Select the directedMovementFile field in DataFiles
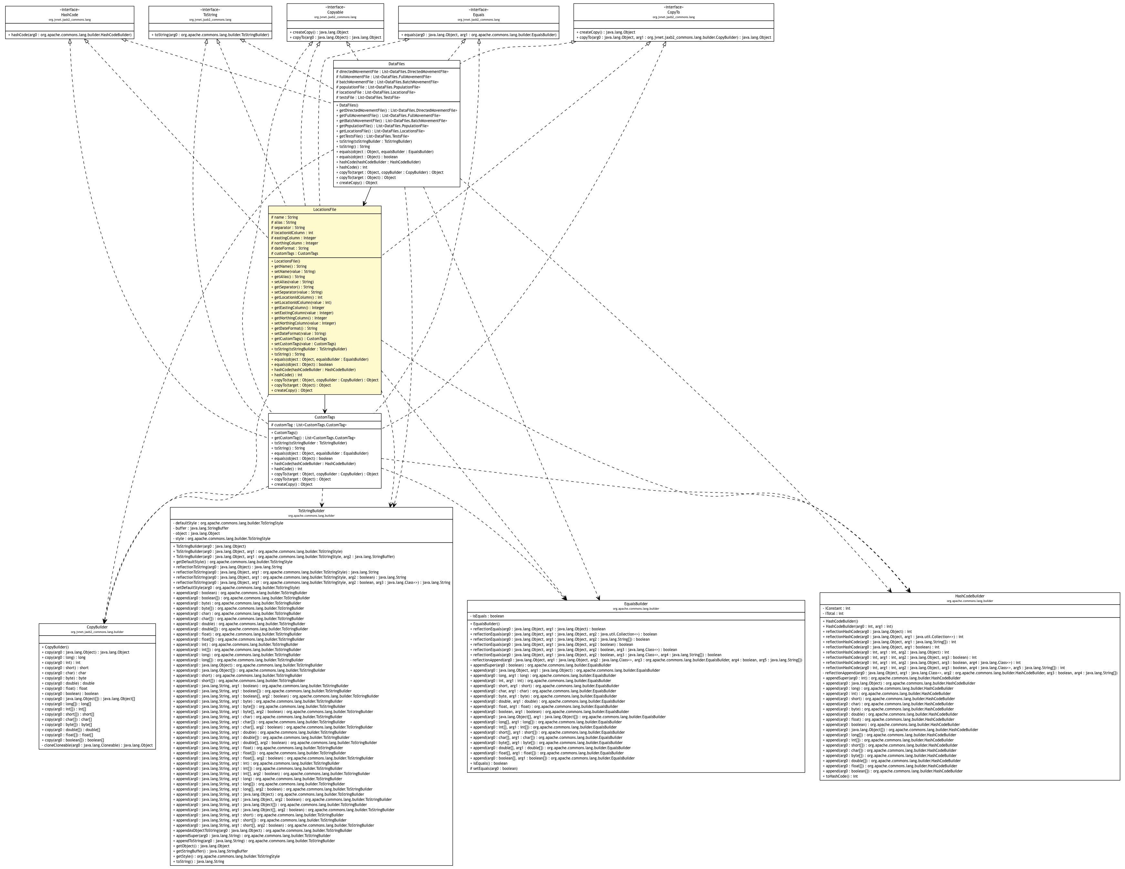1125x869 pixels. 392,72
